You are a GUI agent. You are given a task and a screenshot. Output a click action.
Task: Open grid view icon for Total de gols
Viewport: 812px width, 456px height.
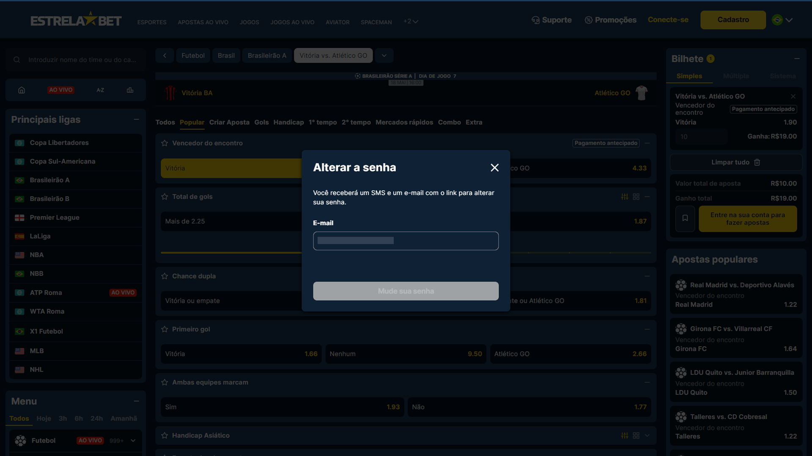636,197
